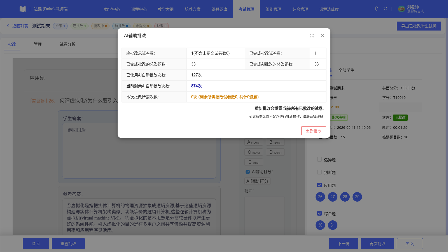448x252 pixels.
Task: Click the 已批改 status badge
Action: tap(400, 118)
